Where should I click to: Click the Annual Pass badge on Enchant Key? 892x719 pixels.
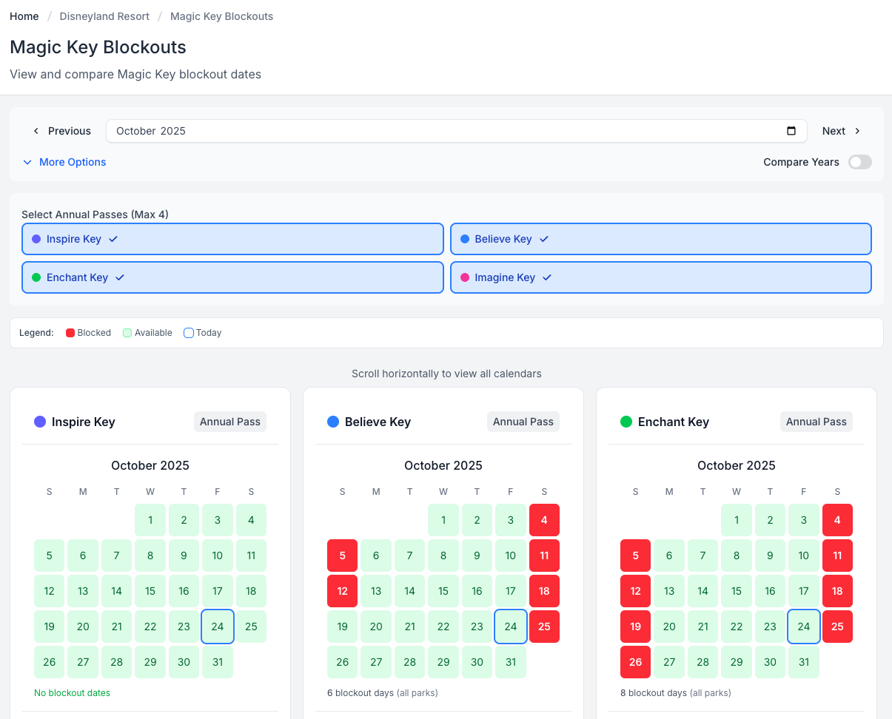[816, 422]
